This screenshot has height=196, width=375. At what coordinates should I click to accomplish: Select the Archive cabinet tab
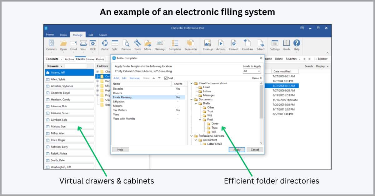click(x=69, y=59)
